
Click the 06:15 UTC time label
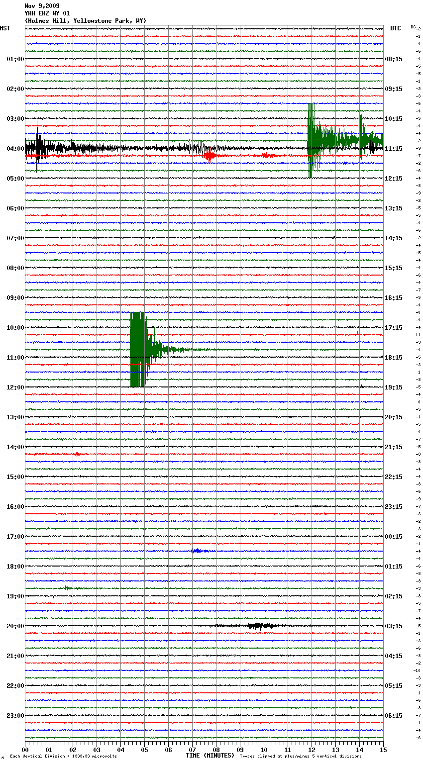coord(394,716)
